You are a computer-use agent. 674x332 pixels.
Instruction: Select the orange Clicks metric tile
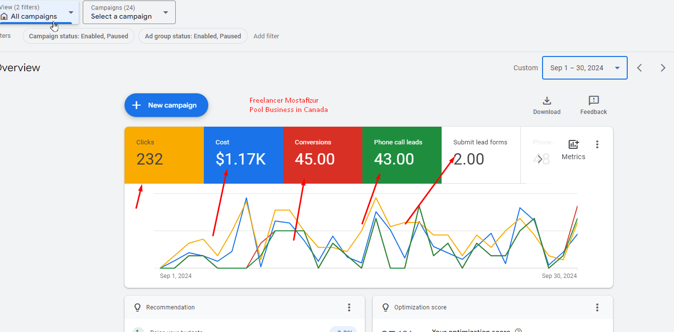(164, 155)
